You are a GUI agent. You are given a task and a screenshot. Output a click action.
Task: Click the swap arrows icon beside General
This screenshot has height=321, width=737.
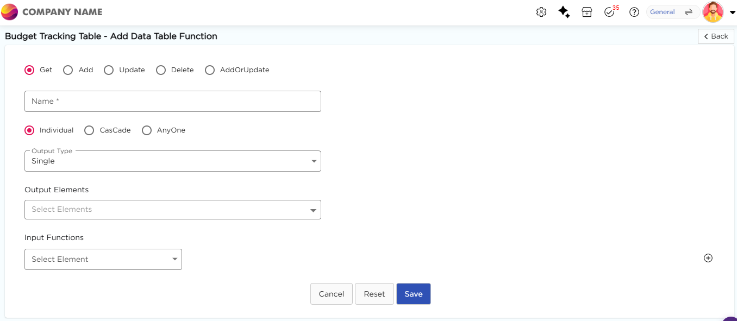(x=688, y=12)
